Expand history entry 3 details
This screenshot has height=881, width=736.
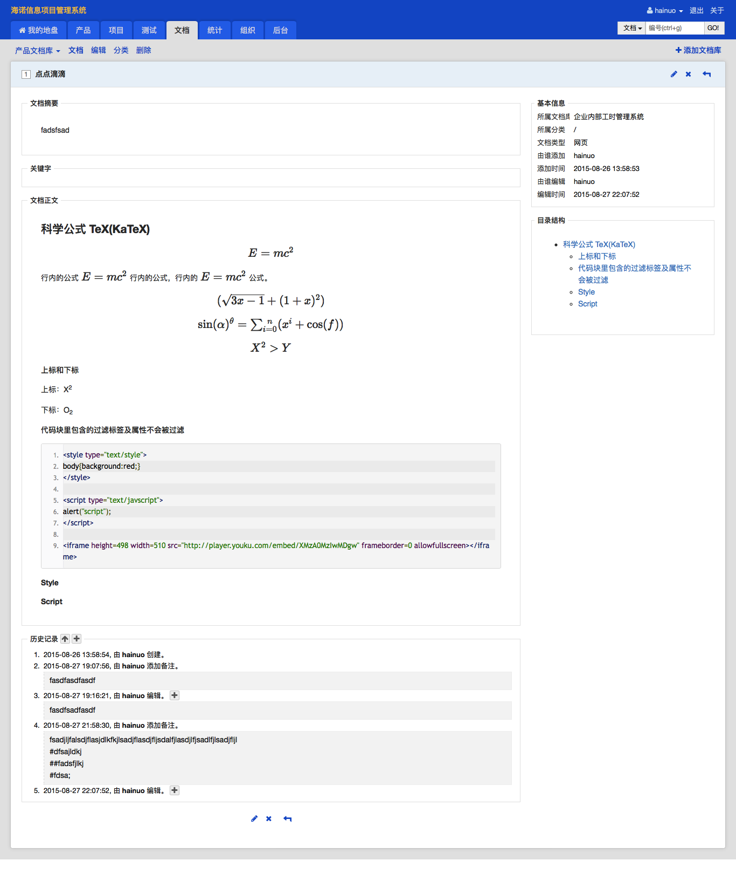(x=175, y=695)
